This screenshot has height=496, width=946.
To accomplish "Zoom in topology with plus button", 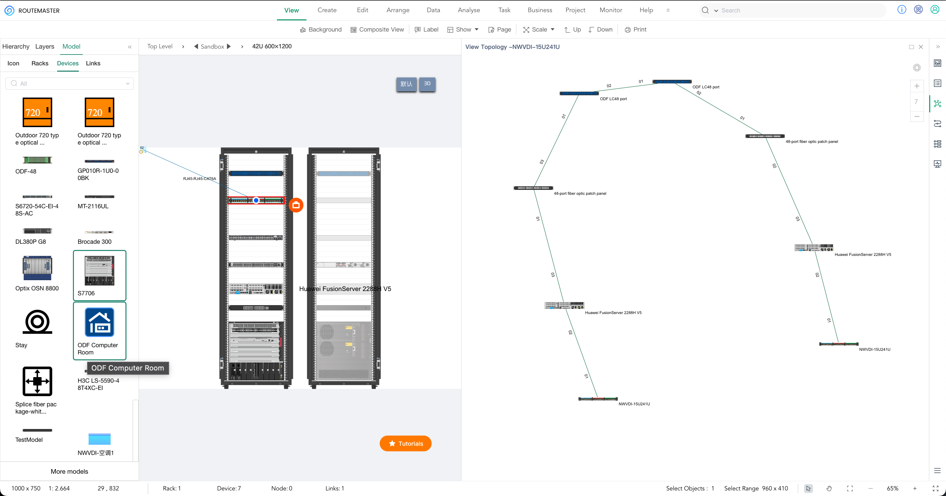I will pos(917,86).
